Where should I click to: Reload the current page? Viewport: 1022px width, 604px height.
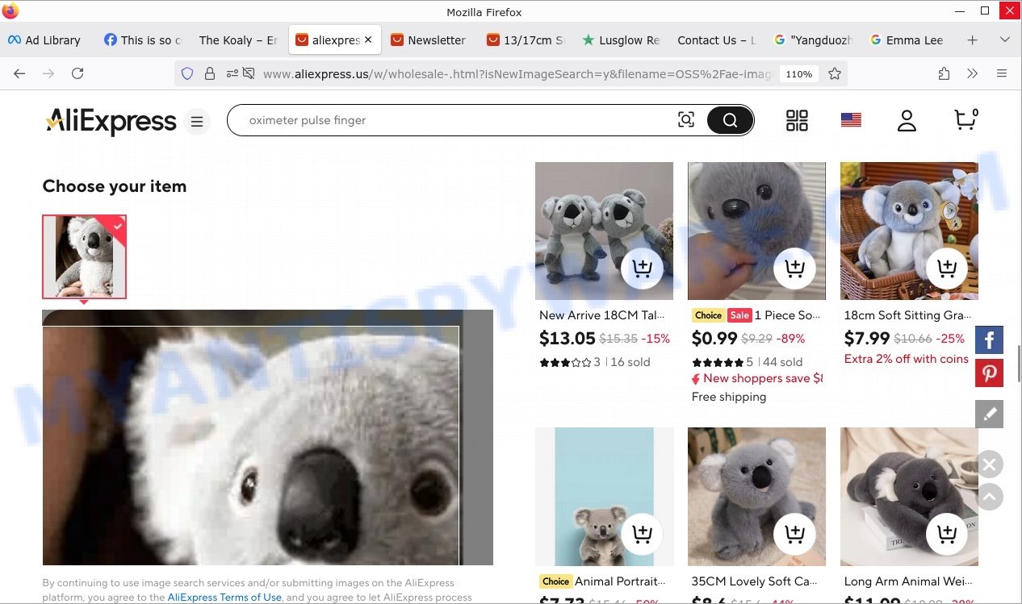point(77,73)
